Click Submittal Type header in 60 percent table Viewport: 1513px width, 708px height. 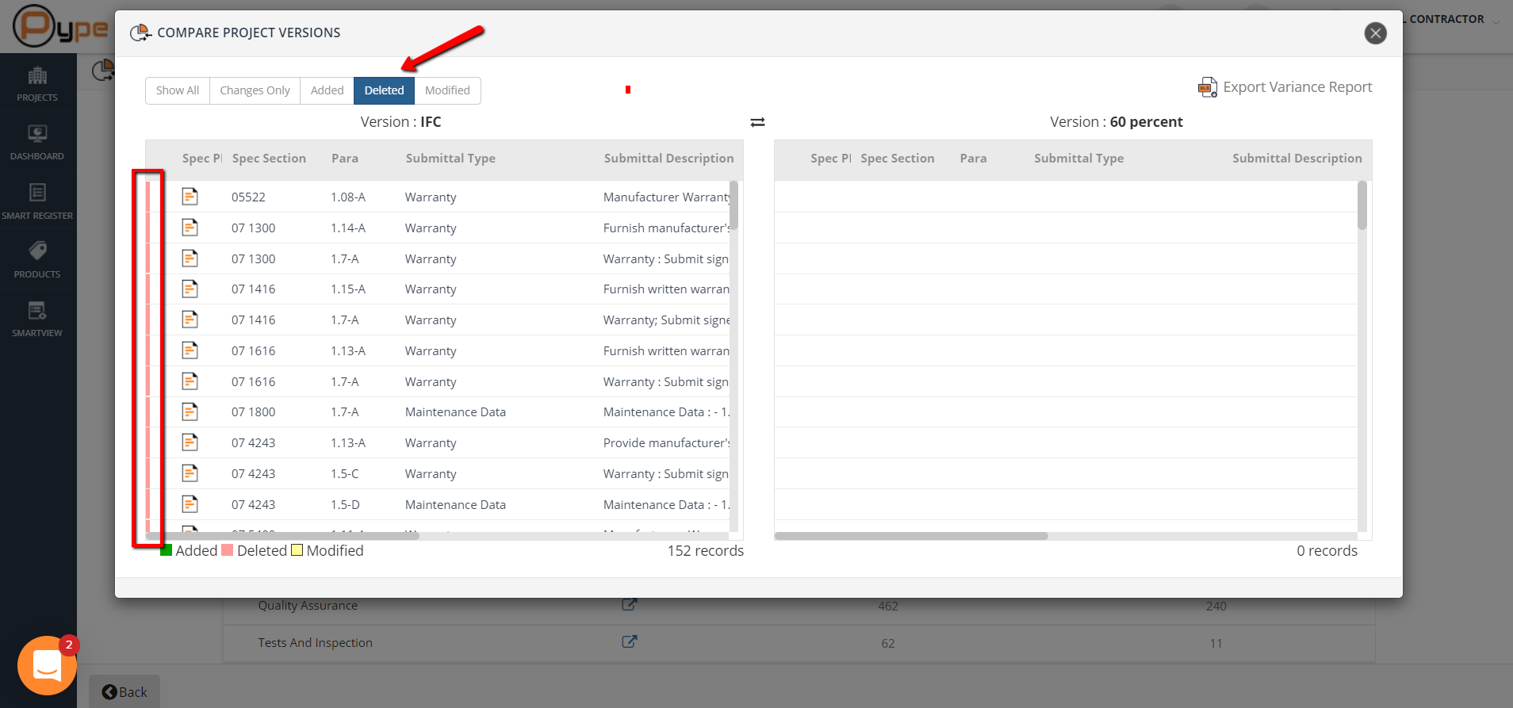[x=1079, y=159]
